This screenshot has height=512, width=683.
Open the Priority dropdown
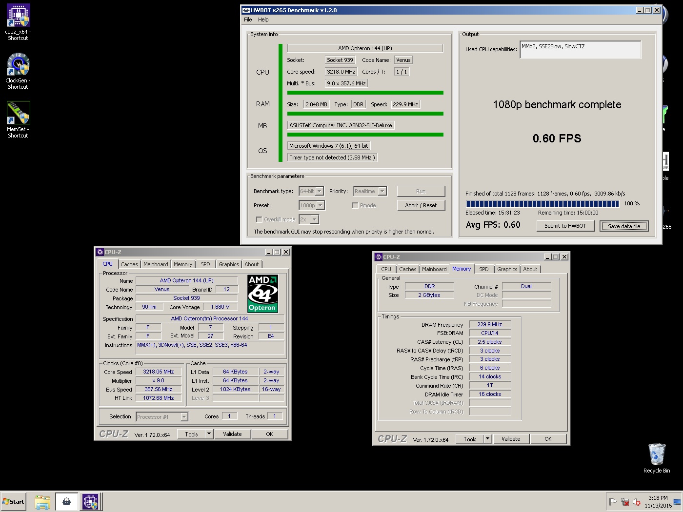point(370,191)
